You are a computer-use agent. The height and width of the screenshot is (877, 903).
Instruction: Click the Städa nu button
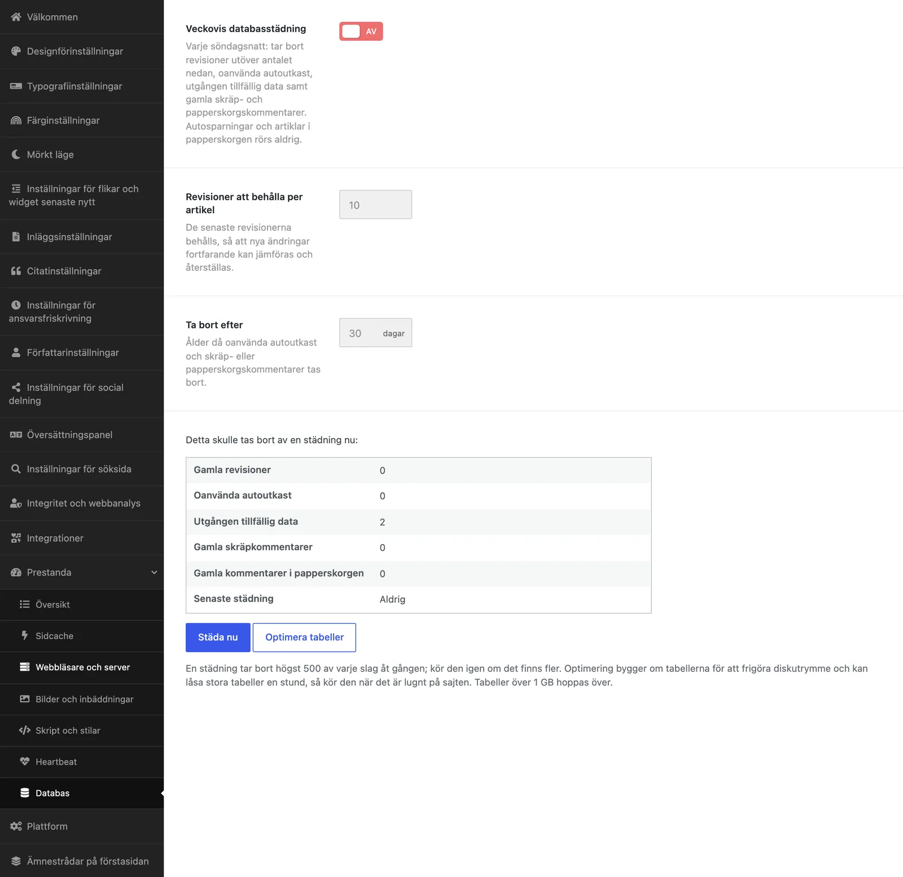[218, 637]
